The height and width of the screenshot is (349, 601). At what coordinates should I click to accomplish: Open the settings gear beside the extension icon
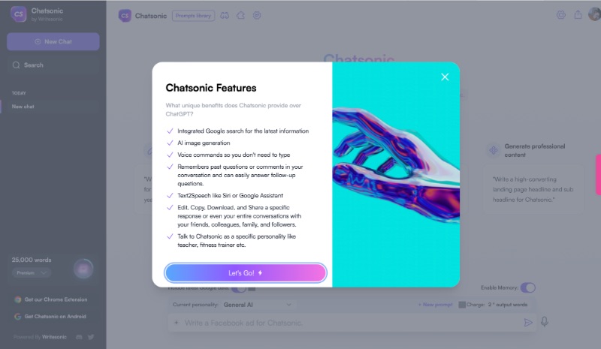257,16
